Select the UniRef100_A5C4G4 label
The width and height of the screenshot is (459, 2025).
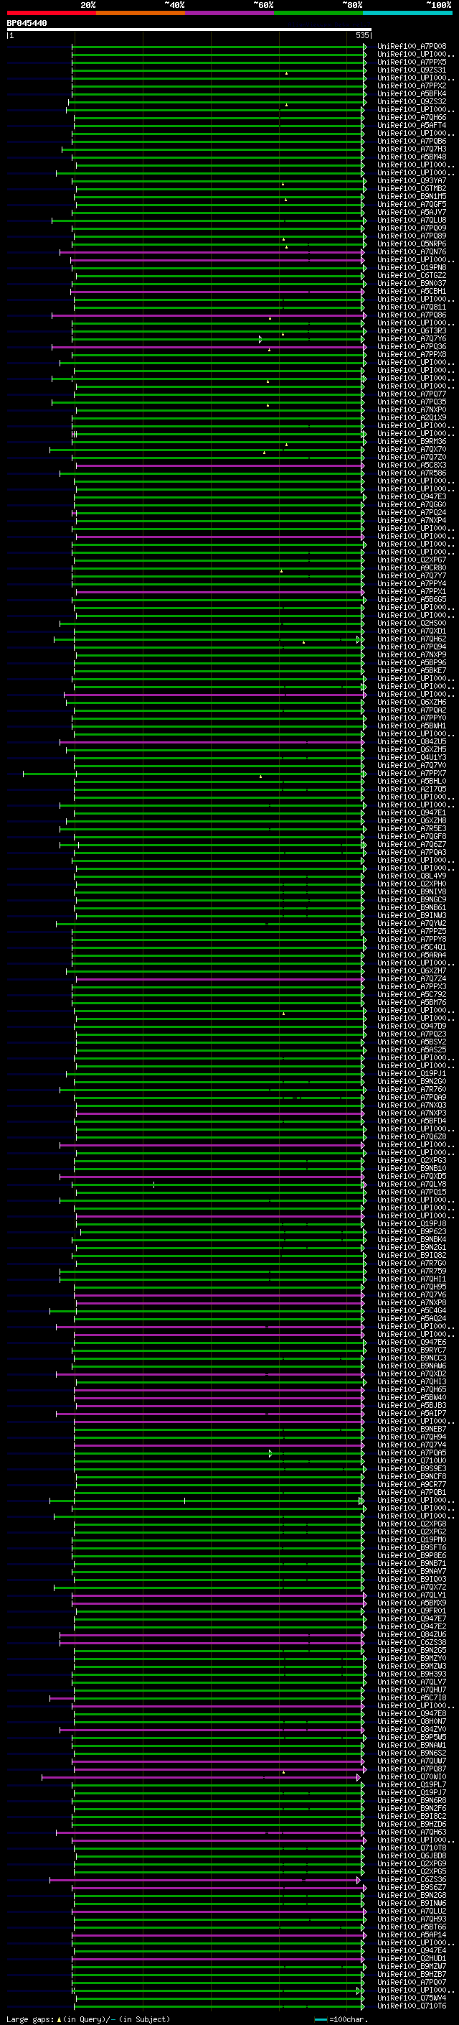click(x=411, y=1310)
